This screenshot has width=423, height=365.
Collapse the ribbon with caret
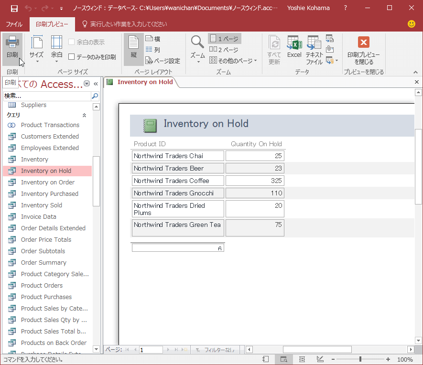415,72
